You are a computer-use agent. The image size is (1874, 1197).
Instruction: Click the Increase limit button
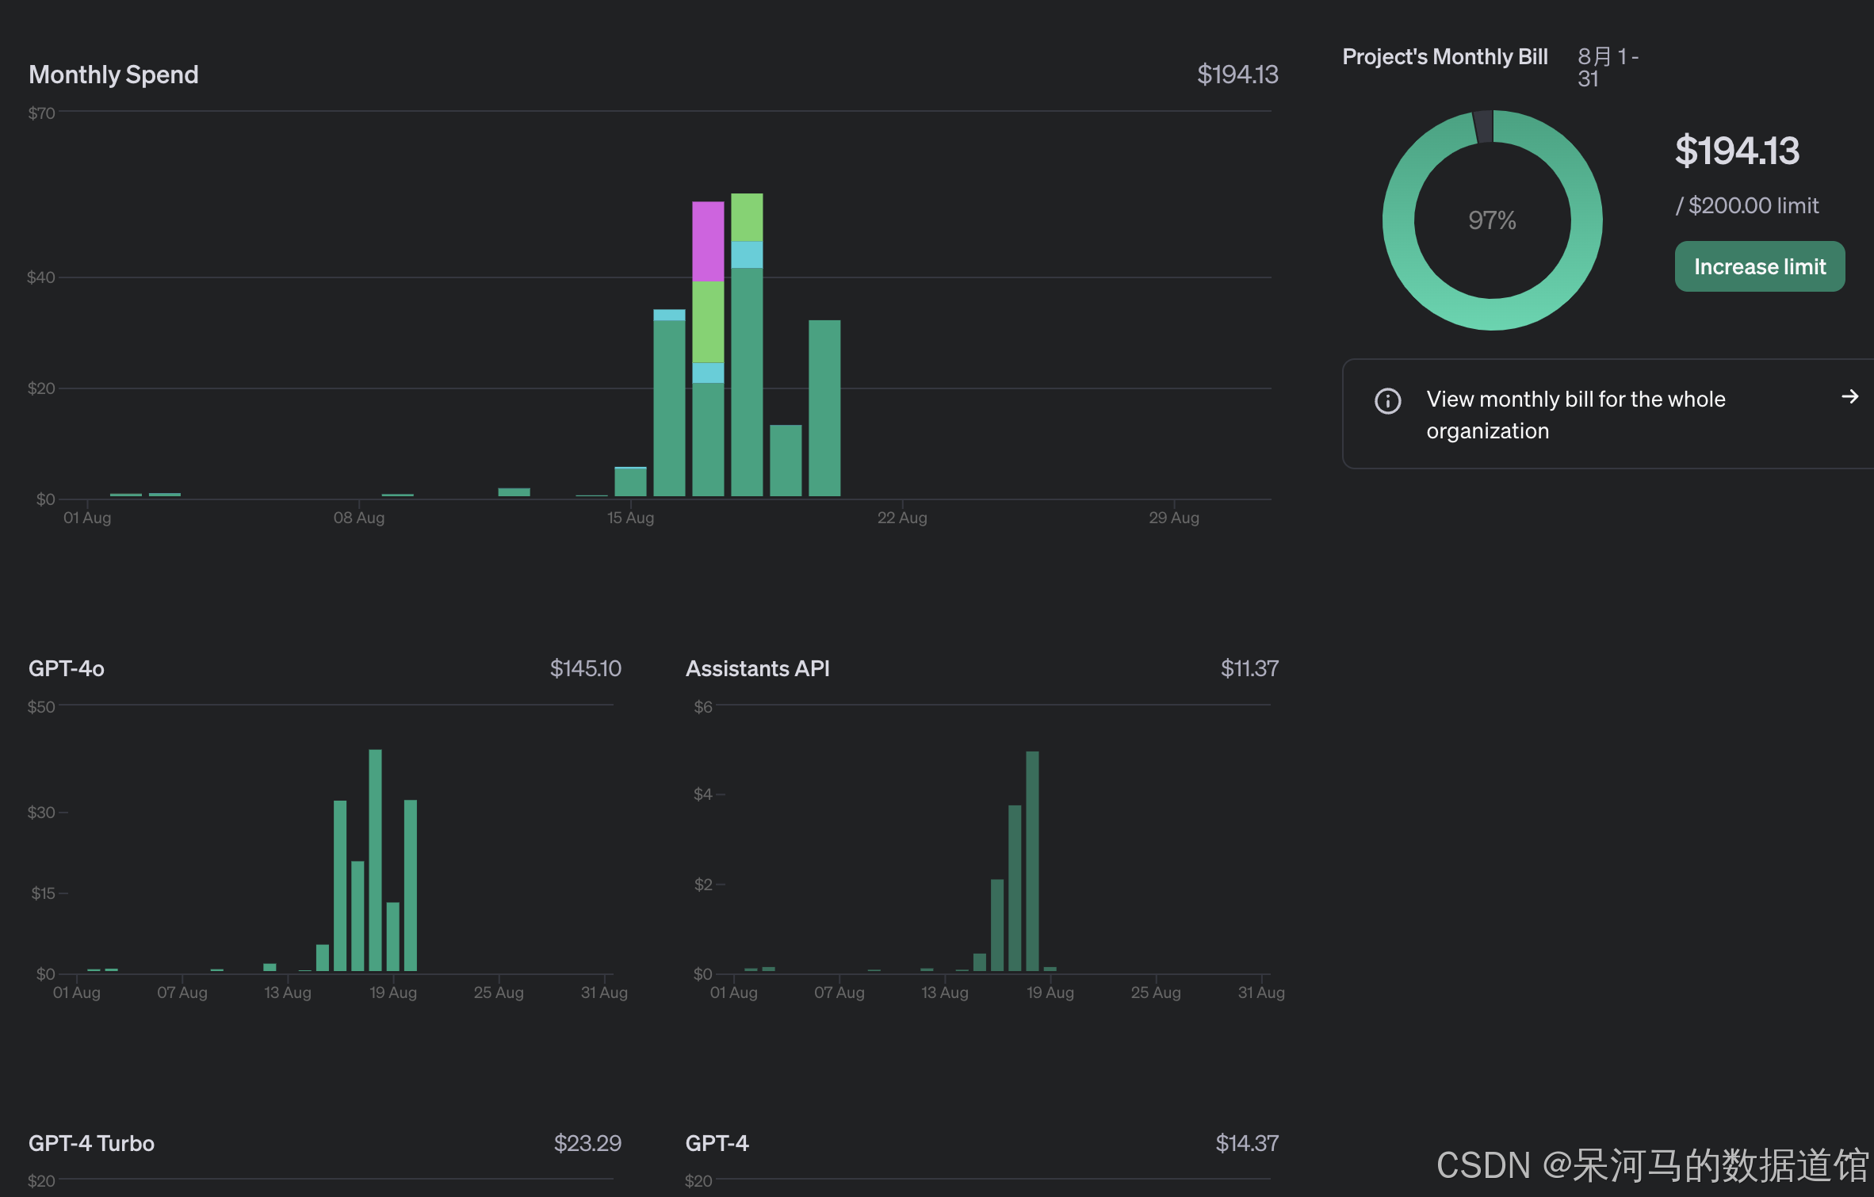click(1759, 267)
